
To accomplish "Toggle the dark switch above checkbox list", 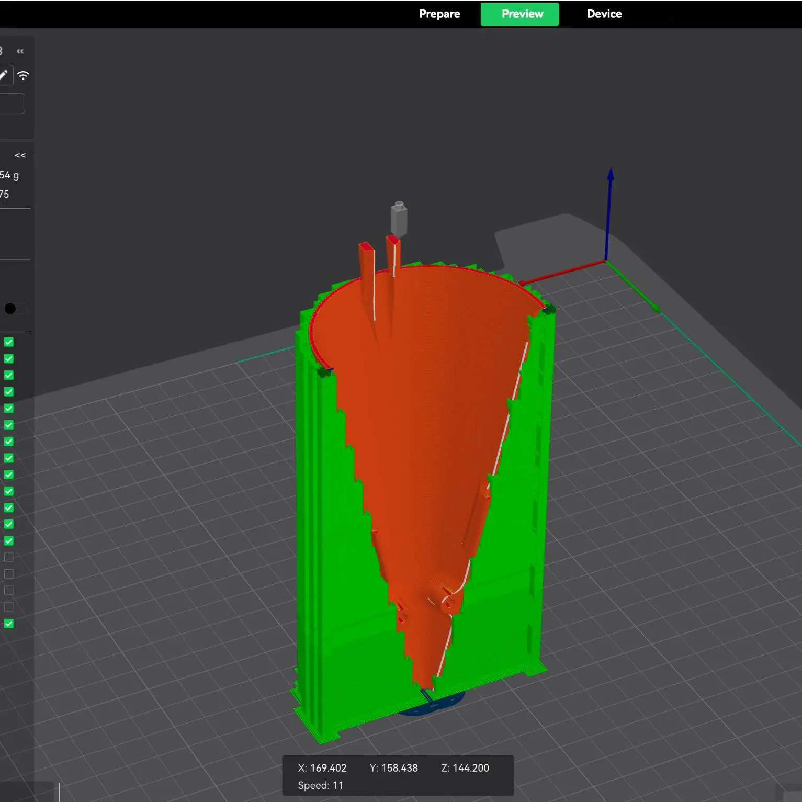I will point(15,309).
